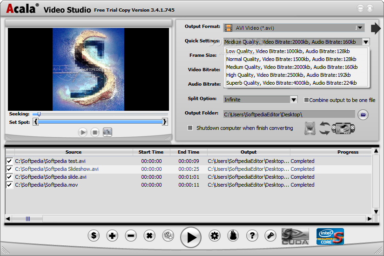Click the purchase dollar sign icon
The width and height of the screenshot is (384, 256).
click(x=94, y=236)
